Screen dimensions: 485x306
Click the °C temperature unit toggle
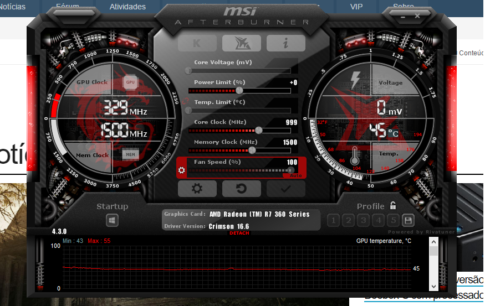pyautogui.click(x=393, y=133)
